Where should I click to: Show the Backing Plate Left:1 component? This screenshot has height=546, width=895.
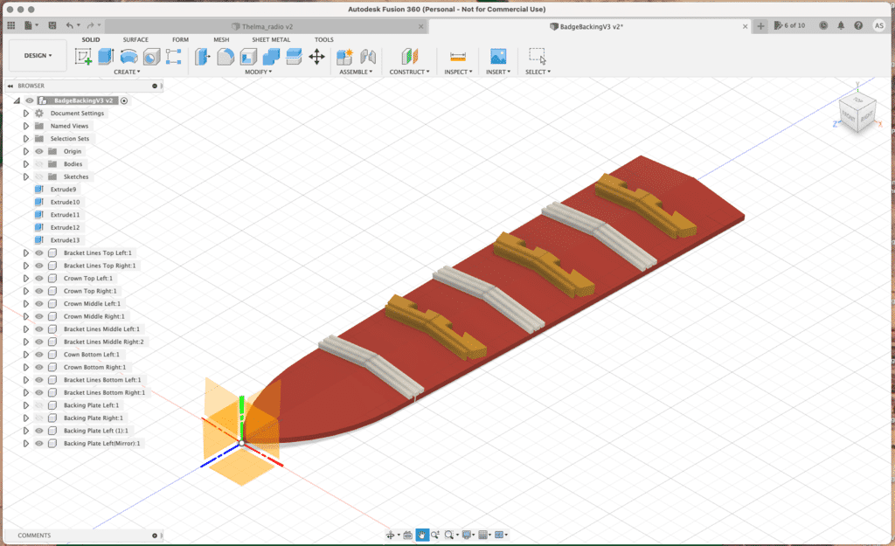coord(39,405)
